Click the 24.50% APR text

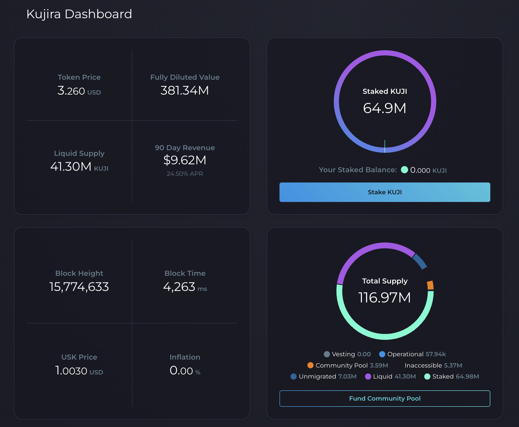pyautogui.click(x=185, y=174)
